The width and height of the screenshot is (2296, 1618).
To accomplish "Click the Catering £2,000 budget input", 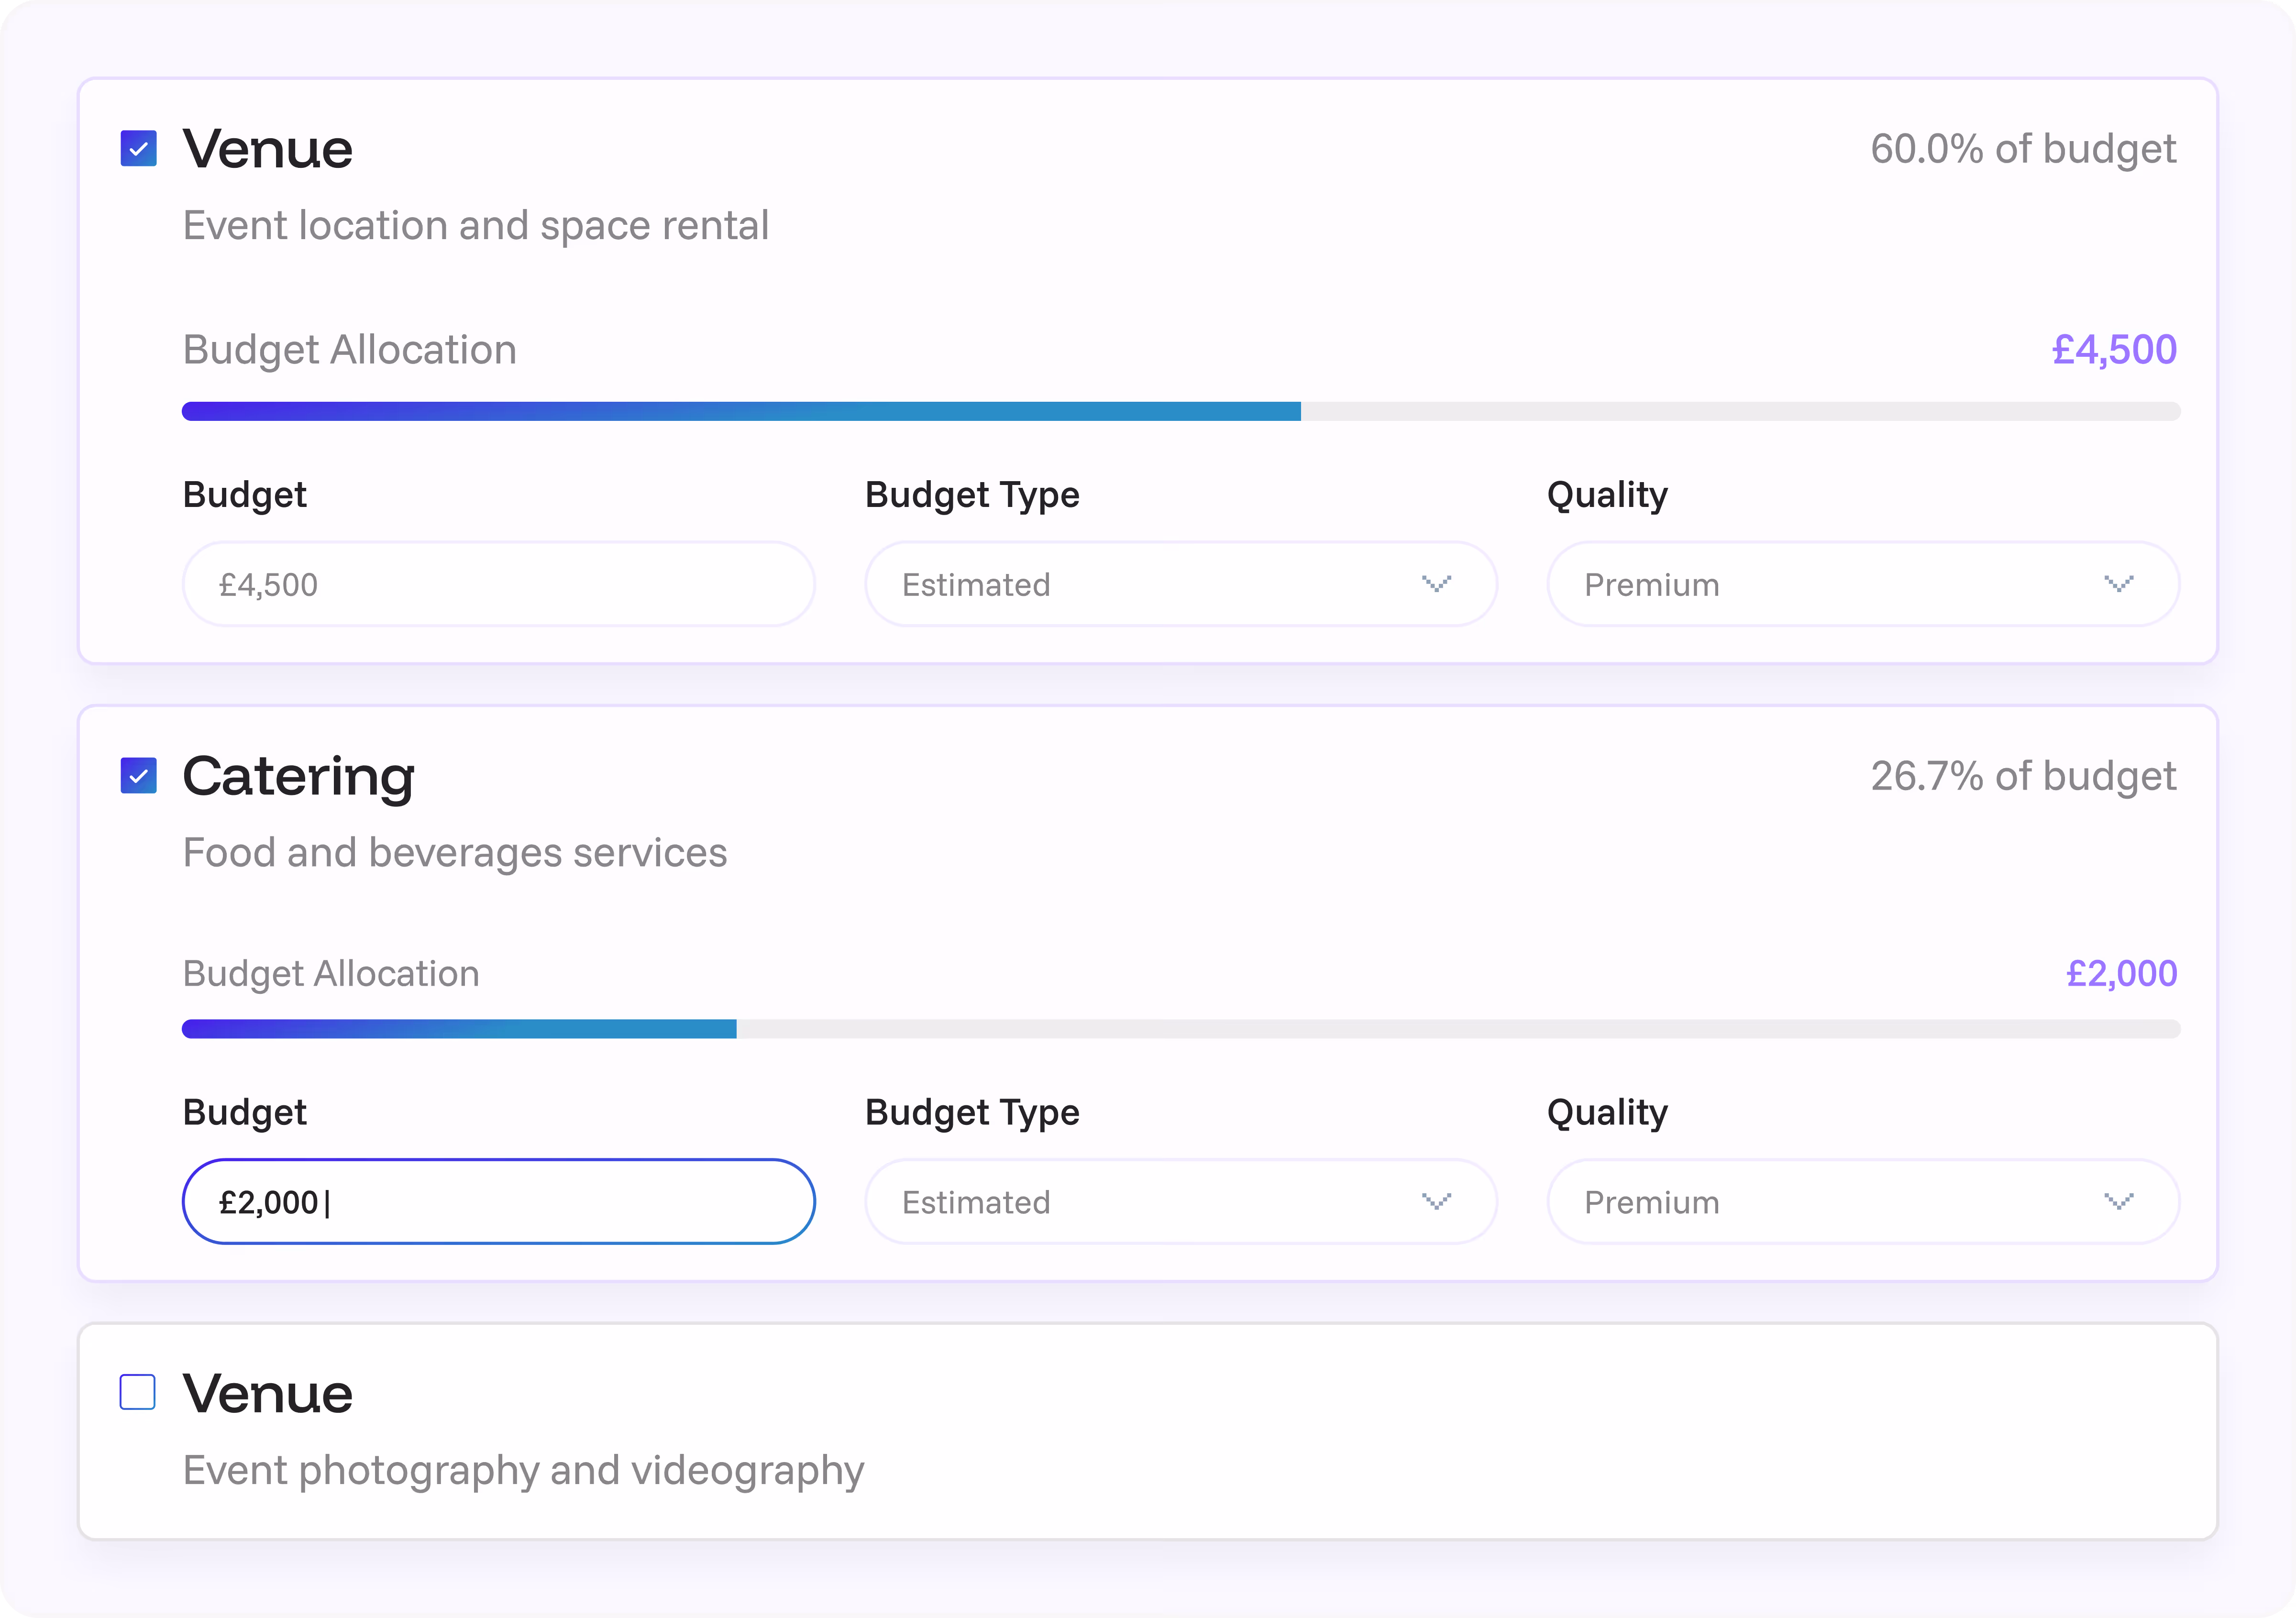I will coord(498,1202).
